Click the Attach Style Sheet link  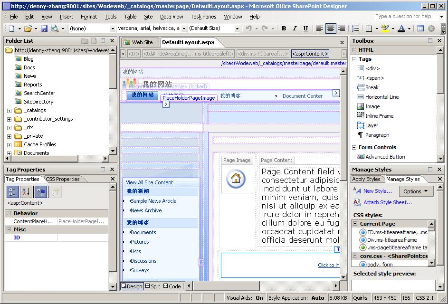pos(388,202)
